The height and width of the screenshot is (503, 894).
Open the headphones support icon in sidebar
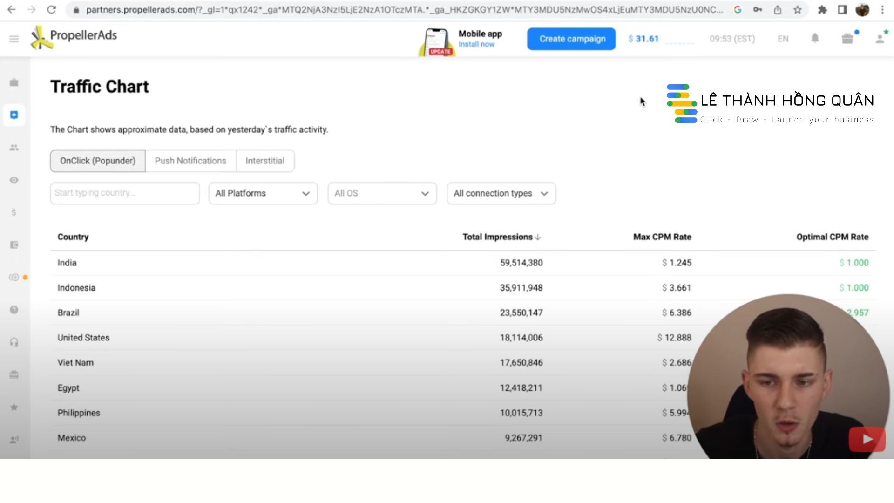[14, 342]
